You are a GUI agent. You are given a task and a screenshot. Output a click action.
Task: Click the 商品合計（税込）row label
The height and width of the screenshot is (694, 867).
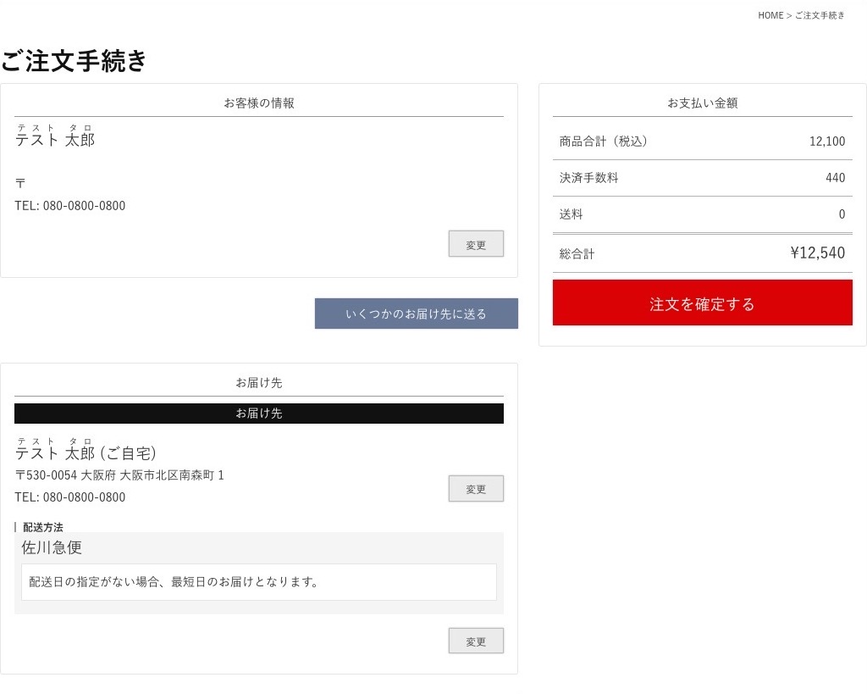pyautogui.click(x=603, y=142)
